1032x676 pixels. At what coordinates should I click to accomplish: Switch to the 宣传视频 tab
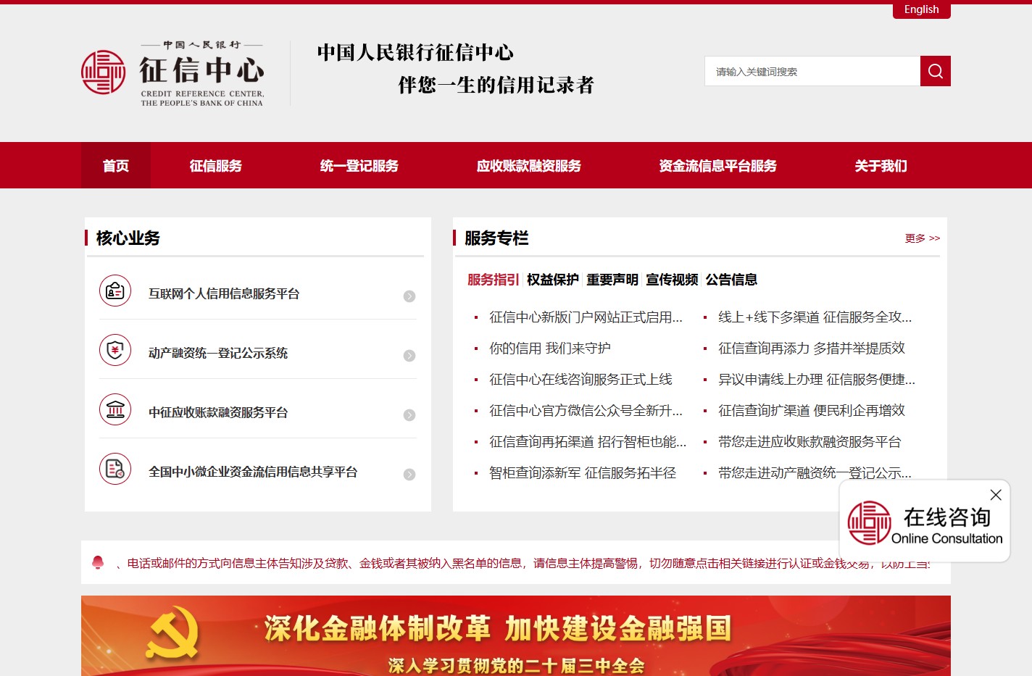672,280
